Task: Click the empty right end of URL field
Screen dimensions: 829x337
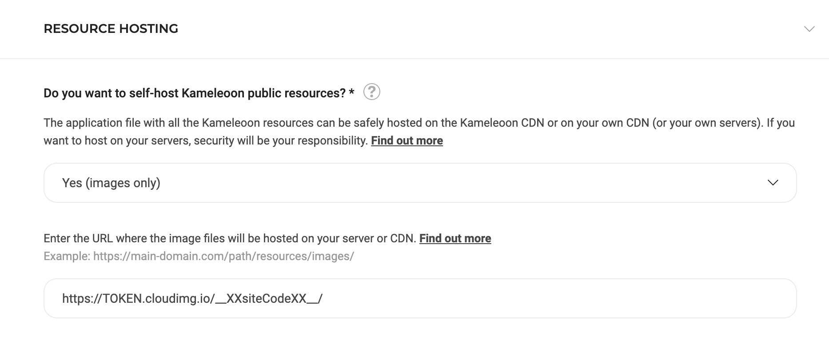Action: pyautogui.click(x=666, y=298)
